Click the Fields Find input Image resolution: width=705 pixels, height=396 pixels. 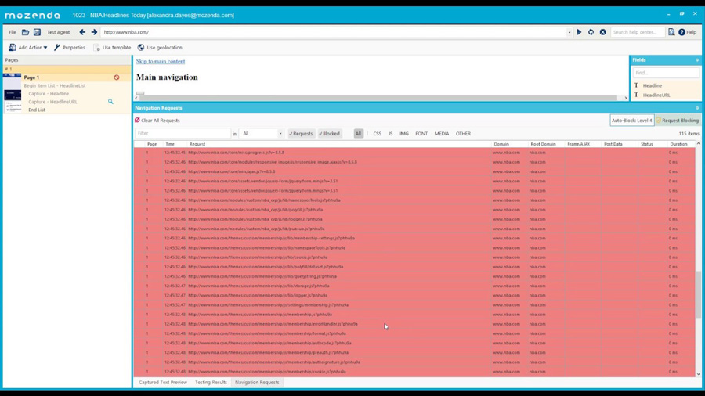(667, 73)
